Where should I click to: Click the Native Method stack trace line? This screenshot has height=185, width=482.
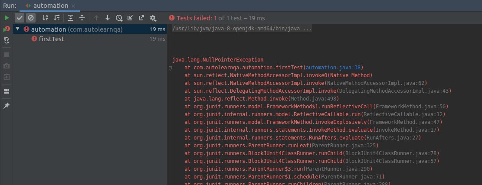(x=278, y=75)
